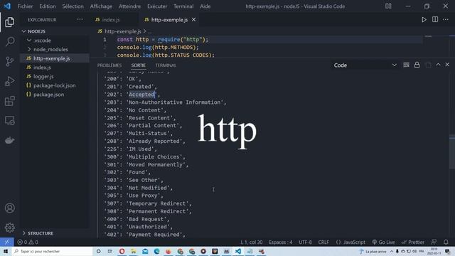Open the Windows Start menu
Screen dimensions: 455x256
pos(6,251)
